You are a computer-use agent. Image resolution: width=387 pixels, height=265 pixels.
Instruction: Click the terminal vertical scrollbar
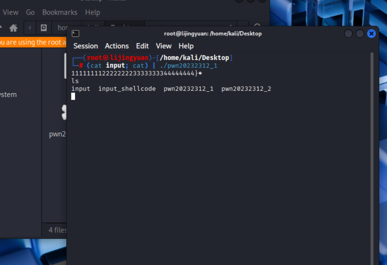click(372, 158)
